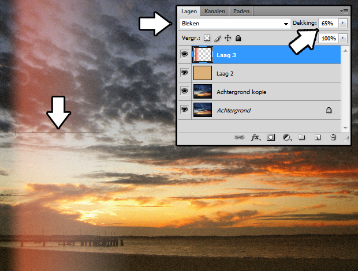Open the Dekking opacity slider arrow
This screenshot has width=358, height=271.
pos(344,24)
